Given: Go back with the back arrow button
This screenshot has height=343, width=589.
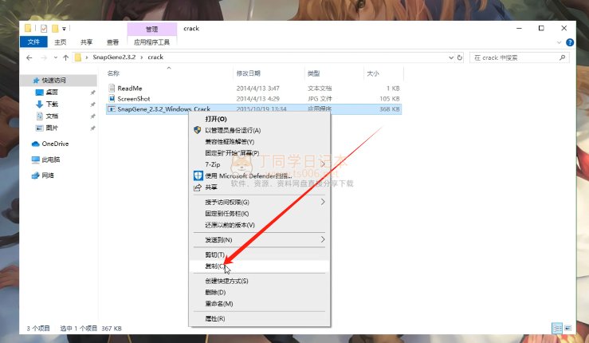Looking at the screenshot, I should point(29,57).
